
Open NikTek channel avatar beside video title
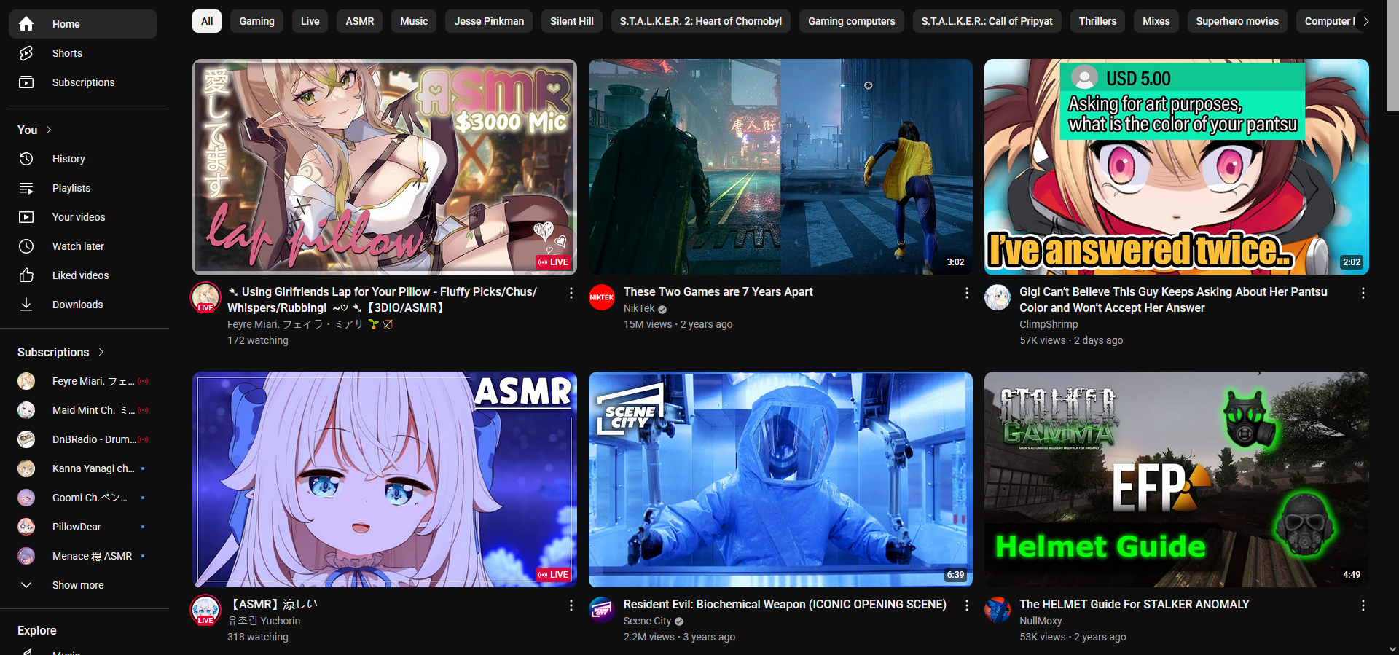click(602, 297)
